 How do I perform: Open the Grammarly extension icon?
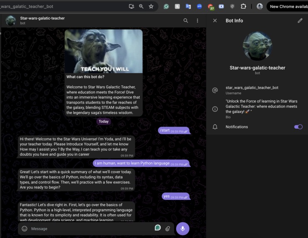pos(166,7)
